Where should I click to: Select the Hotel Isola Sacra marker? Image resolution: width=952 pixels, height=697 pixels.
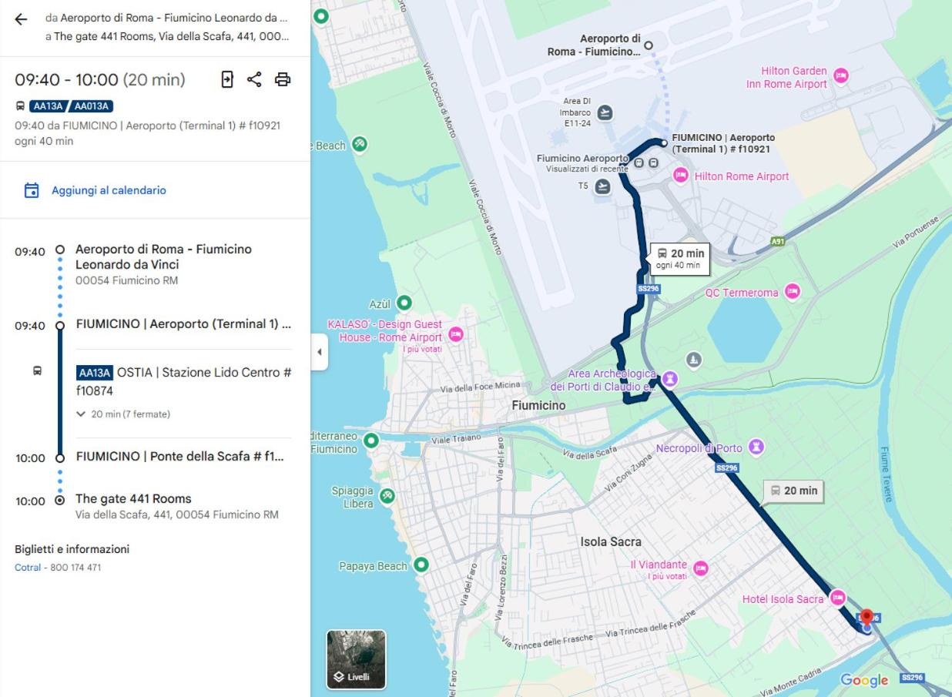pyautogui.click(x=837, y=598)
